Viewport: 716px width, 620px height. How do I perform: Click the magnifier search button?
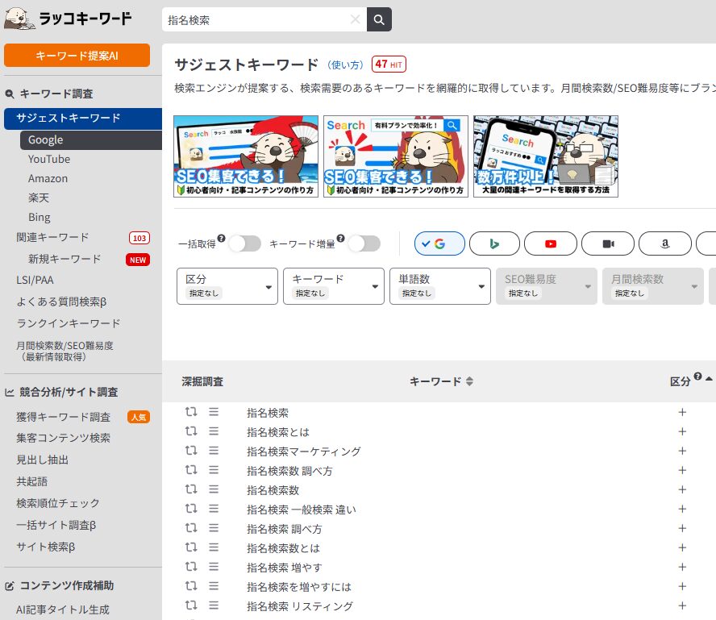click(x=379, y=19)
